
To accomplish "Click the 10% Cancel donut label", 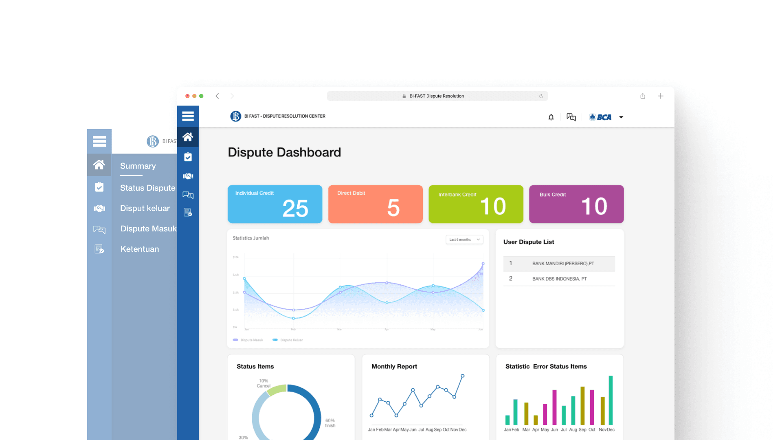I will coord(264,383).
